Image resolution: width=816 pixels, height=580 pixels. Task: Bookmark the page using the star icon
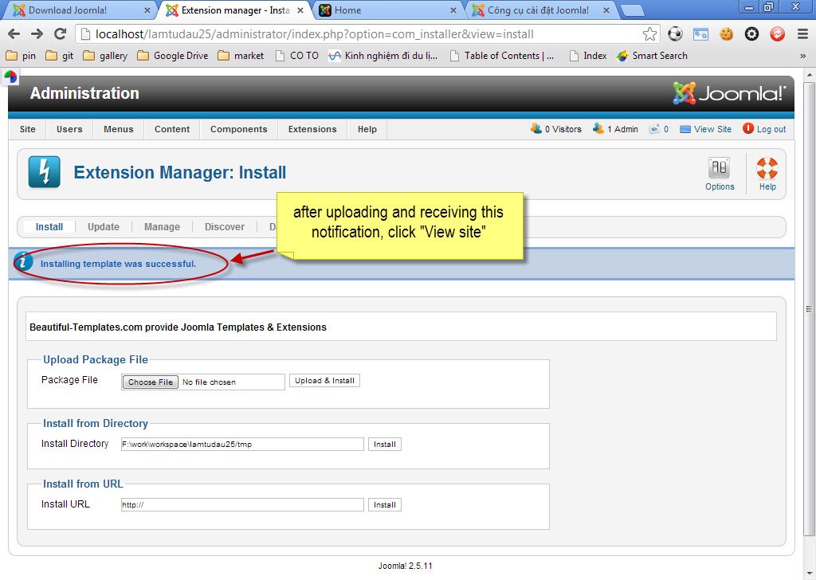[649, 35]
